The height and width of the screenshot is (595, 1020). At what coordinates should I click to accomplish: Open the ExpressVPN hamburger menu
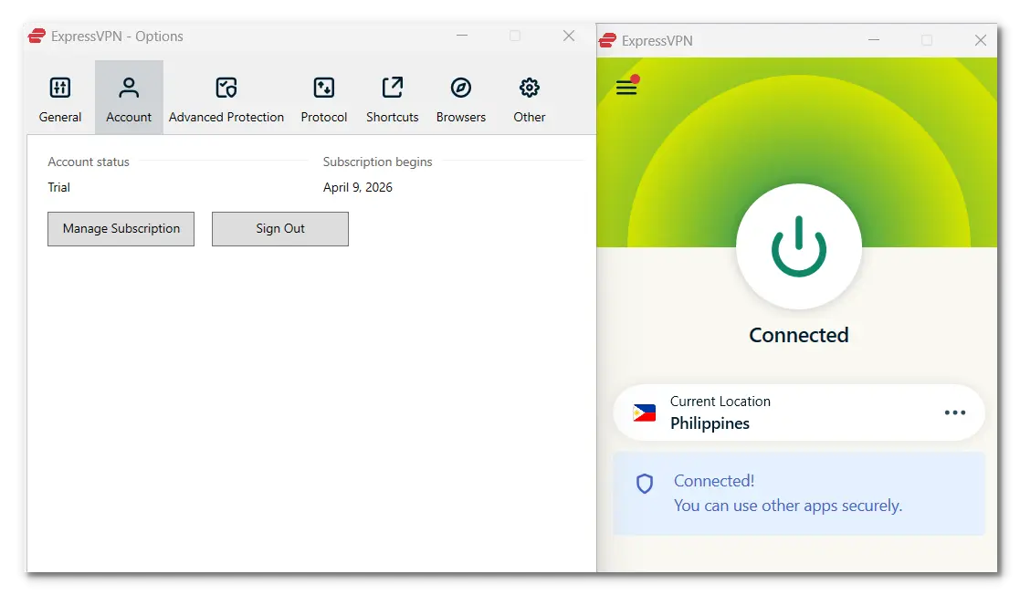coord(626,87)
